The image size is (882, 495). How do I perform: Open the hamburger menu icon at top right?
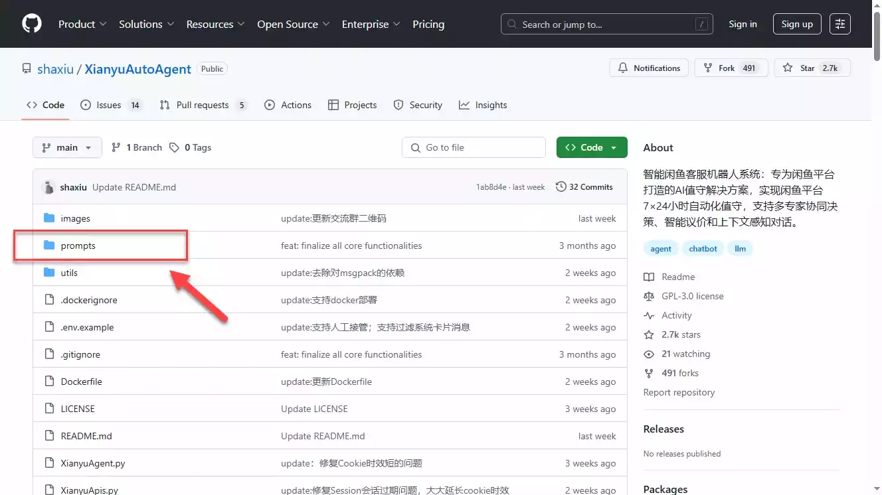pyautogui.click(x=840, y=24)
